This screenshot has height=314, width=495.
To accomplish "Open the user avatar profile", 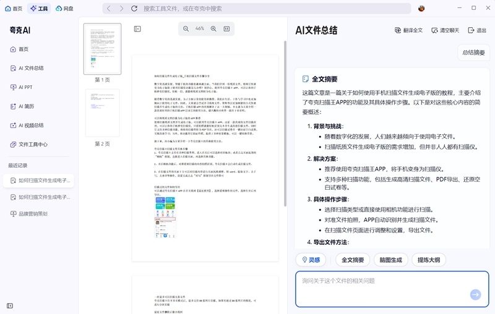I will pyautogui.click(x=421, y=9).
